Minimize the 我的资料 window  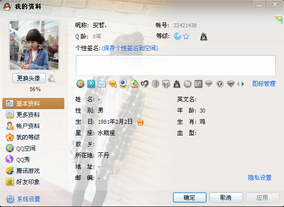coord(259,5)
